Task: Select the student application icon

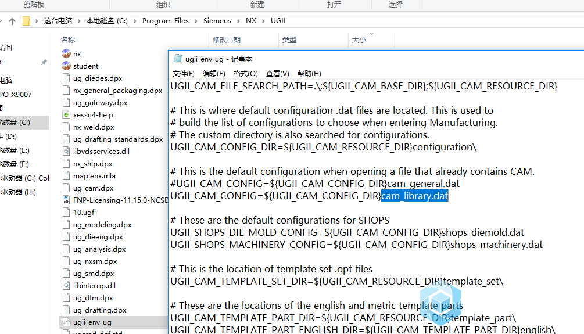Action: coord(66,66)
